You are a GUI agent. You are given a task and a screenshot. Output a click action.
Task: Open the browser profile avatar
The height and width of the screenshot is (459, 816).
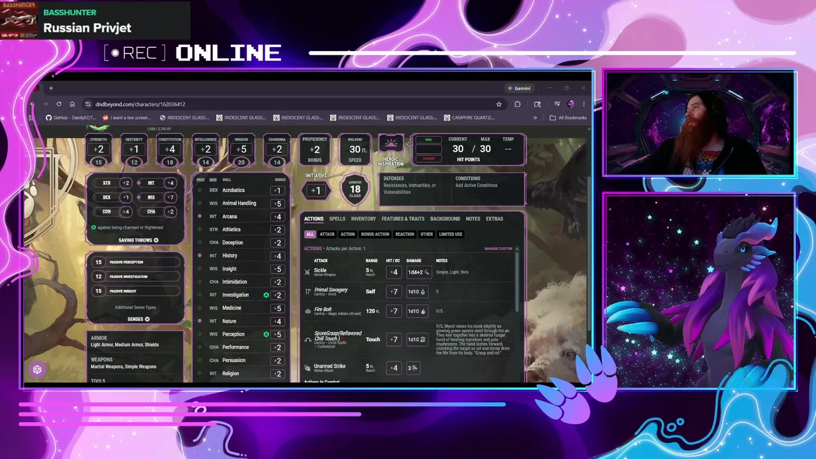pos(571,104)
